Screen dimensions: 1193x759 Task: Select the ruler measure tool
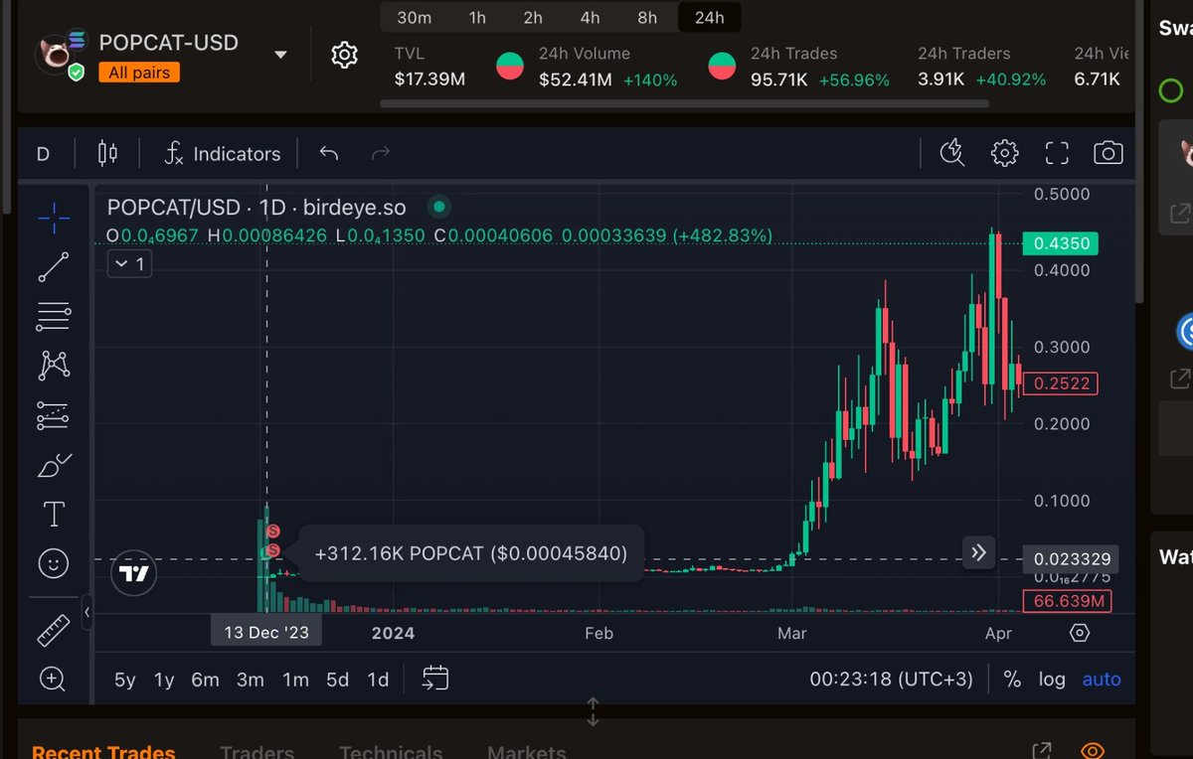pos(54,630)
